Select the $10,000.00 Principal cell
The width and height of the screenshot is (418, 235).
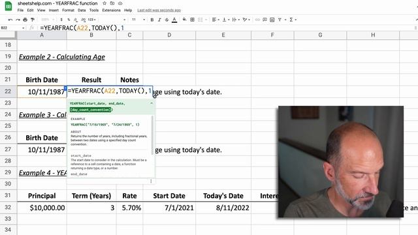pyautogui.click(x=42, y=208)
